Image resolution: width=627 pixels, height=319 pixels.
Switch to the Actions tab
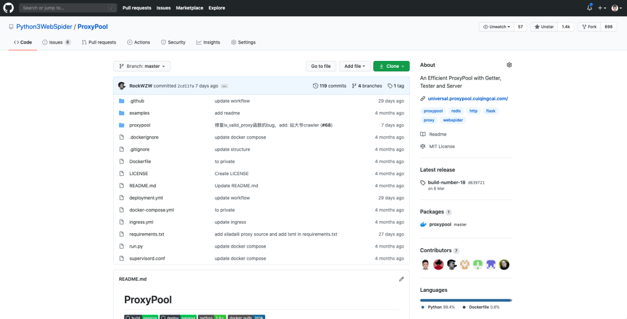pyautogui.click(x=138, y=42)
